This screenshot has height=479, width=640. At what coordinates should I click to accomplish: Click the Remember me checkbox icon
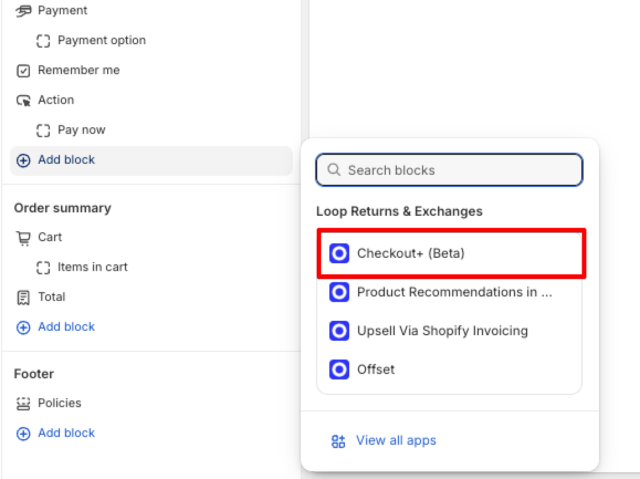pos(23,71)
